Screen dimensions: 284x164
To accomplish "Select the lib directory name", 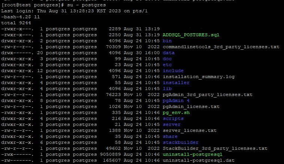I will pyautogui.click(x=167, y=89).
